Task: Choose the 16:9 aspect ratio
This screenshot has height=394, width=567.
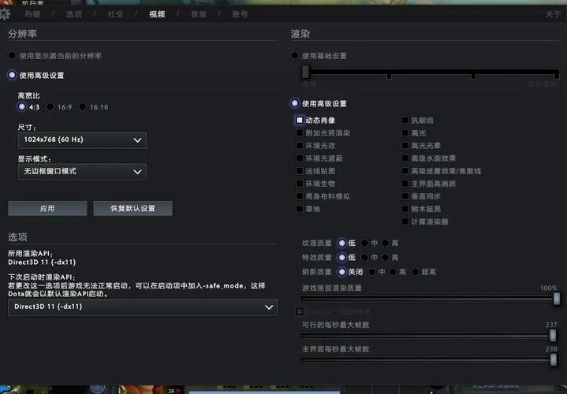Action: click(x=50, y=106)
